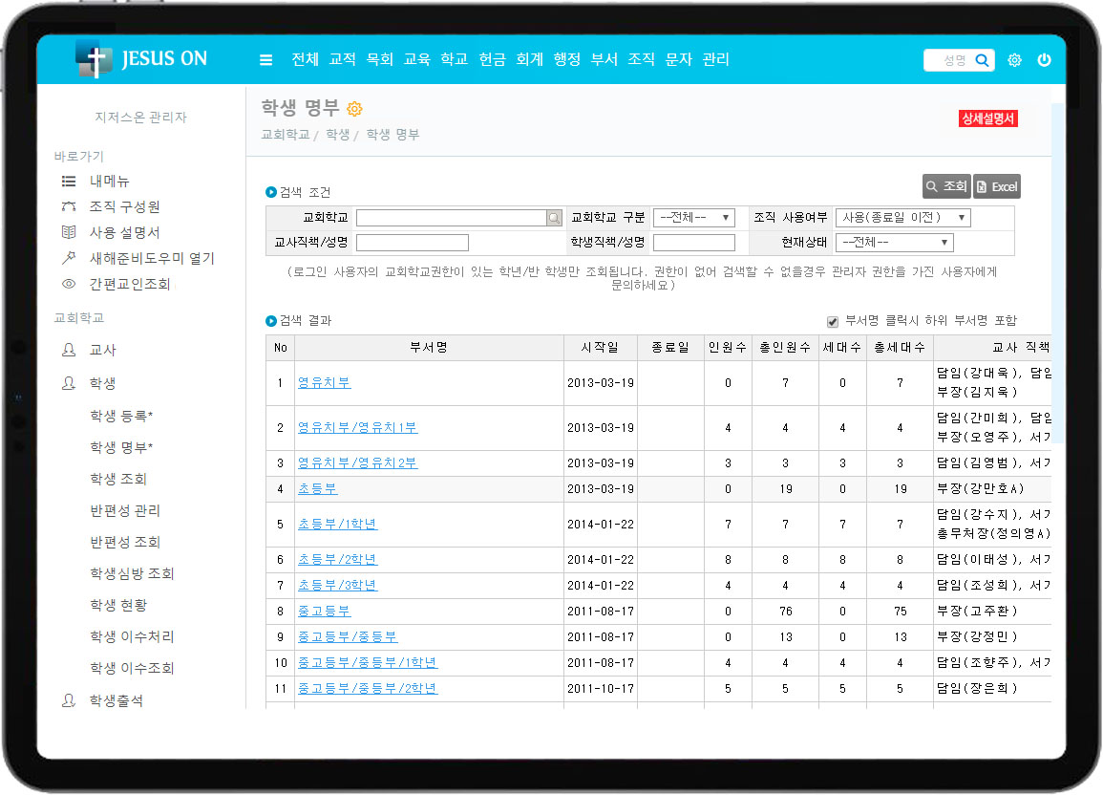The height and width of the screenshot is (795, 1103).
Task: Select 학생 조회 in sidebar
Action: pos(118,479)
